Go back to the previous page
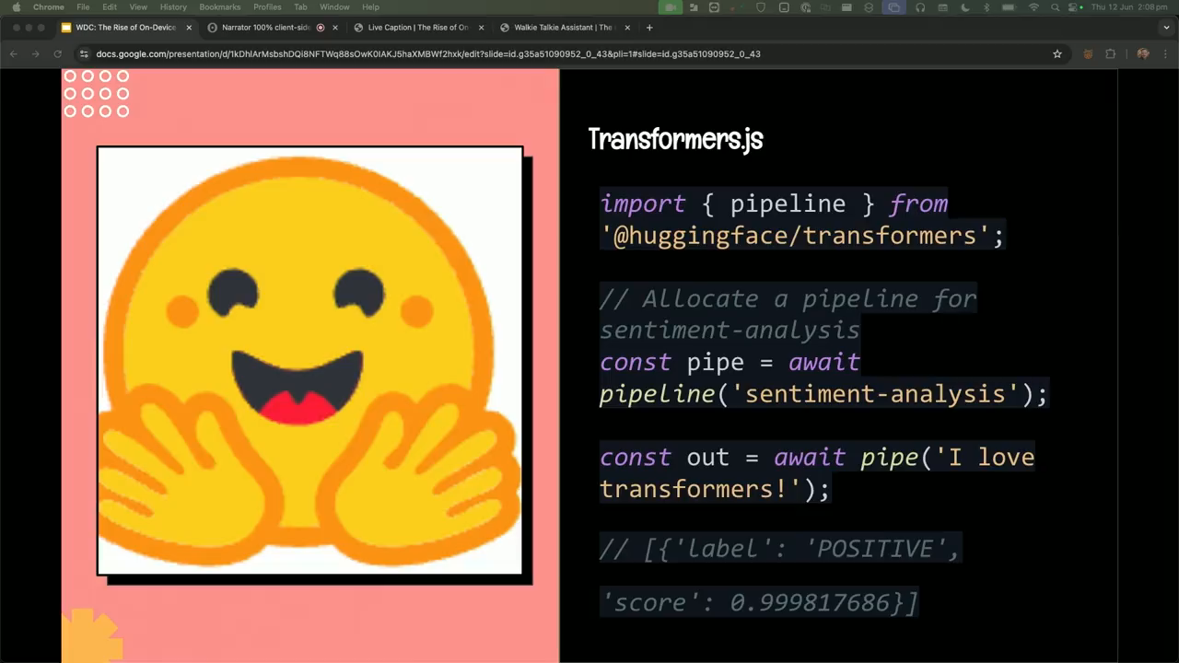Image resolution: width=1179 pixels, height=663 pixels. [14, 54]
